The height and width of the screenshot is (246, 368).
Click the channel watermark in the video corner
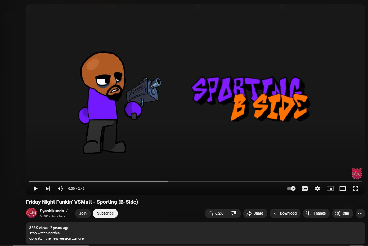pyautogui.click(x=357, y=174)
